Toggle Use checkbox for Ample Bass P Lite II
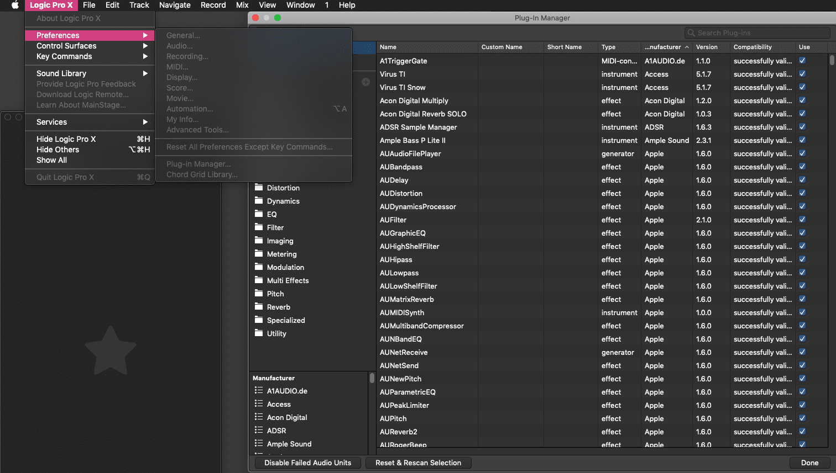This screenshot has width=836, height=473. click(802, 140)
